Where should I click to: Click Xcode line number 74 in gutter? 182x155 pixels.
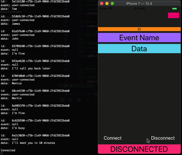point(66,86)
